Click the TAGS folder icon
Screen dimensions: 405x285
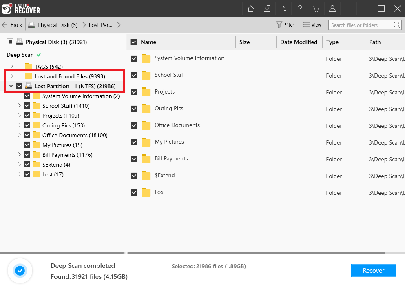click(29, 66)
